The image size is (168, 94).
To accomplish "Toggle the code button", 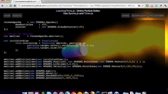I will tap(7, 16).
